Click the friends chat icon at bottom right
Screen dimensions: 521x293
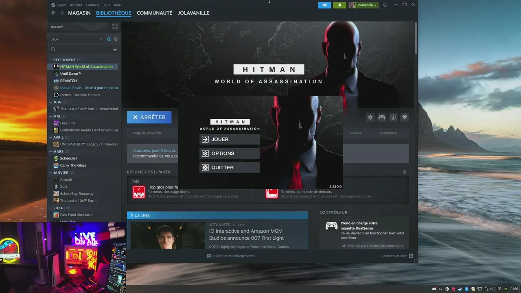click(411, 256)
